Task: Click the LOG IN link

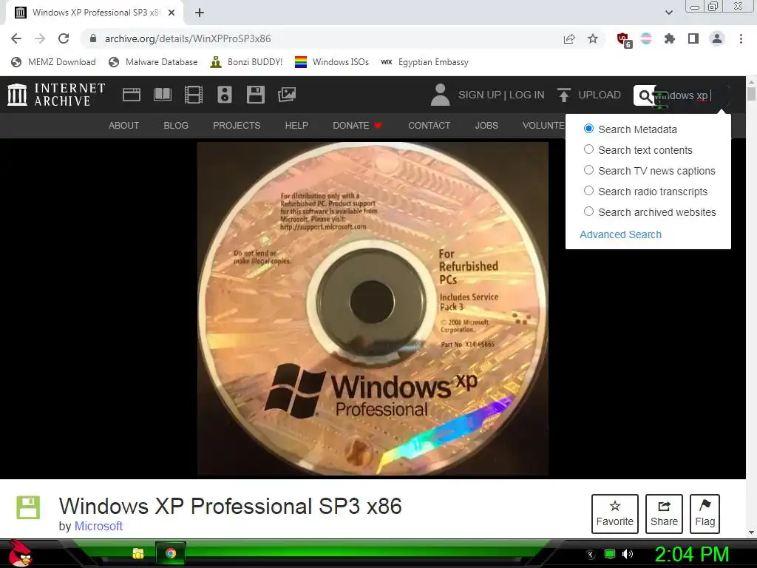Action: pos(526,95)
